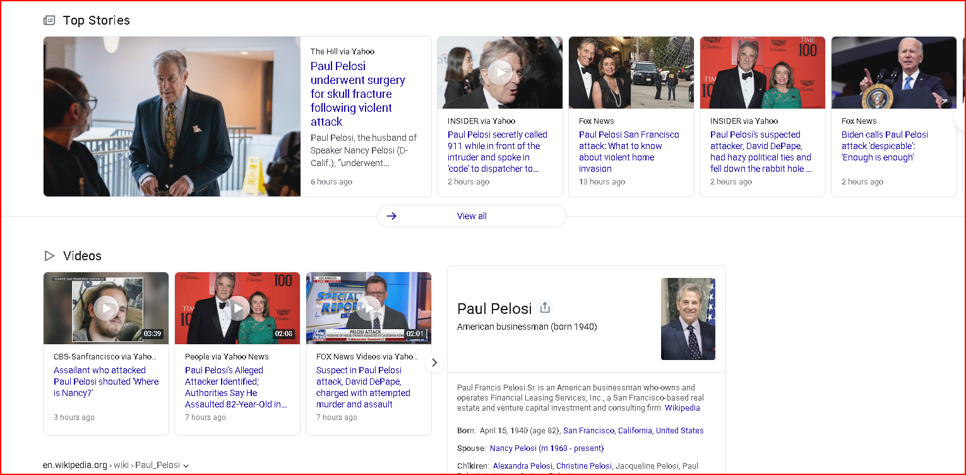Open 'Paul Pelosi's suspected attacker, David DePape' article
966x475 pixels.
(x=761, y=152)
